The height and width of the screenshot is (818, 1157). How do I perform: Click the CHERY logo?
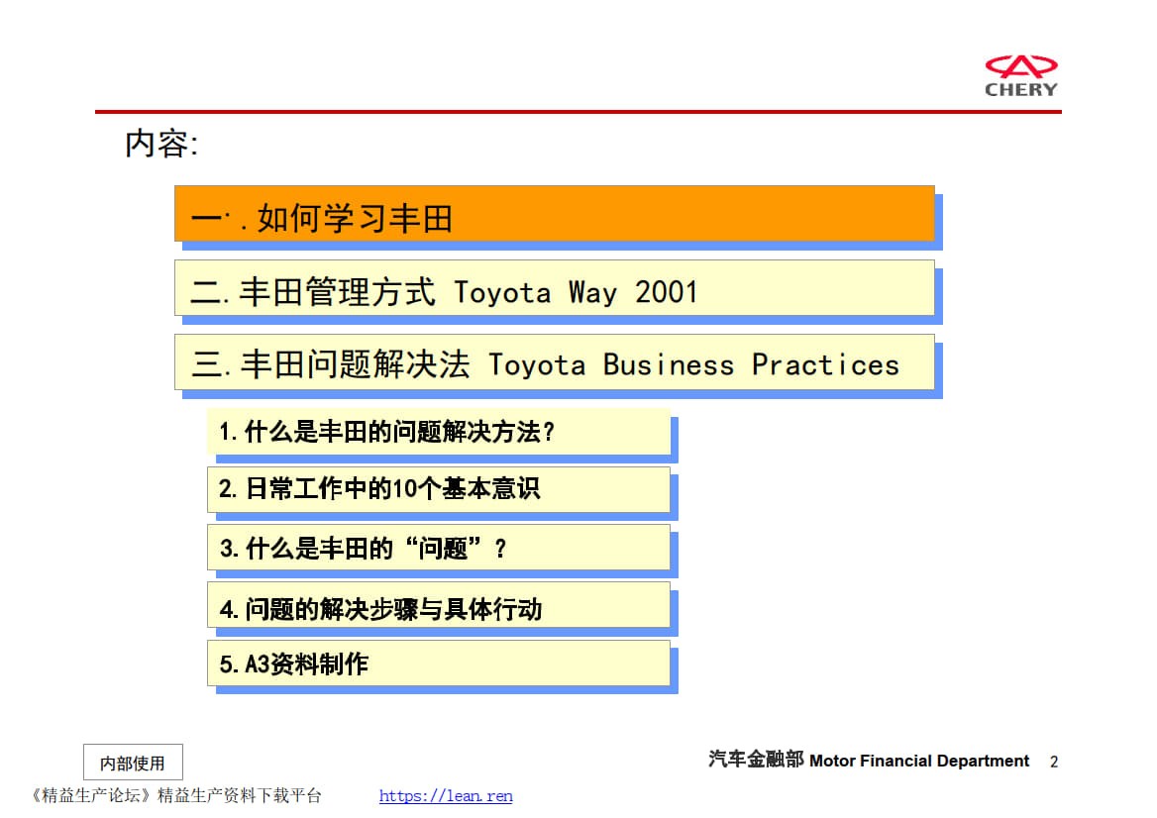(x=1021, y=76)
